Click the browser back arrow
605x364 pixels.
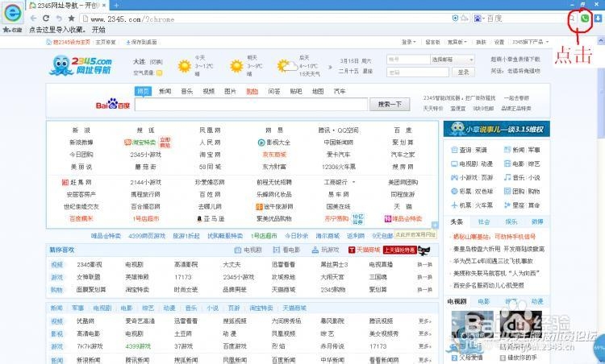(33, 18)
